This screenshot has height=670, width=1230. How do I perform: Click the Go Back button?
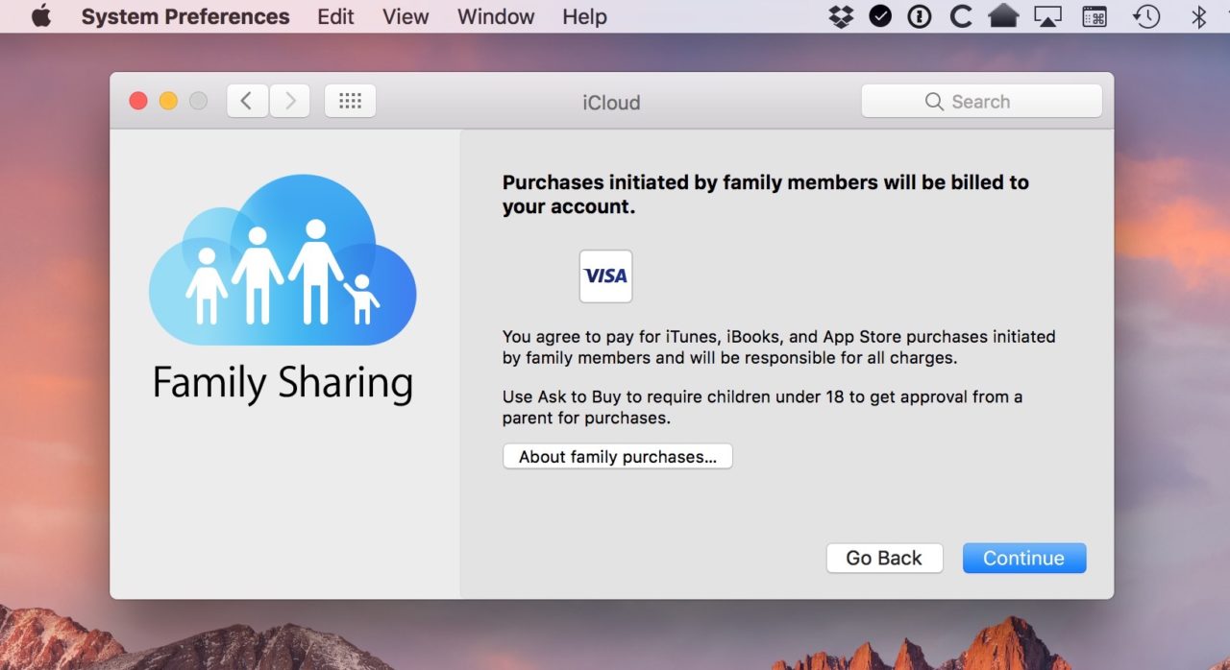pos(884,558)
